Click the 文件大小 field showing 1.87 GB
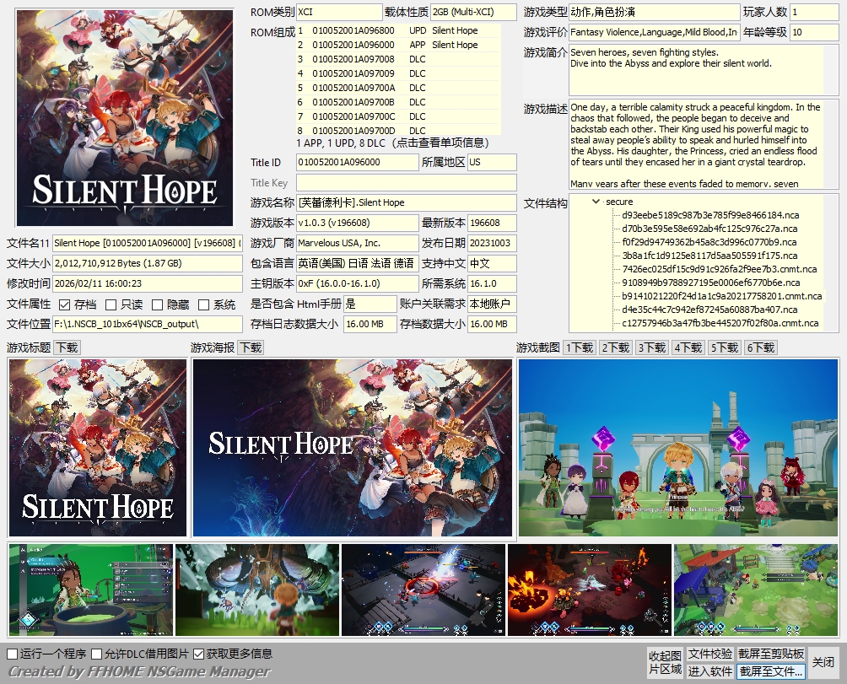847x684 pixels. (147, 263)
